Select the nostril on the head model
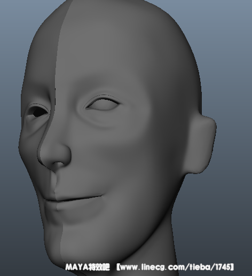The image size is (252, 276). click(x=60, y=165)
